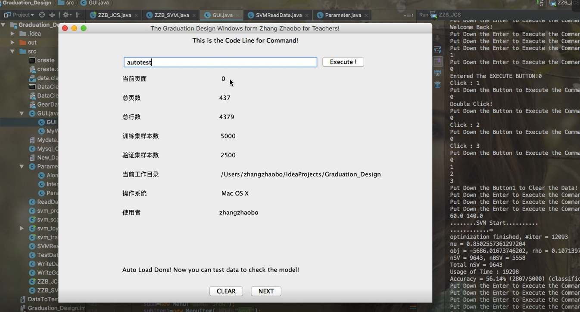Select the Mysql_C class in tree
Image resolution: width=580 pixels, height=312 pixels.
pos(44,149)
